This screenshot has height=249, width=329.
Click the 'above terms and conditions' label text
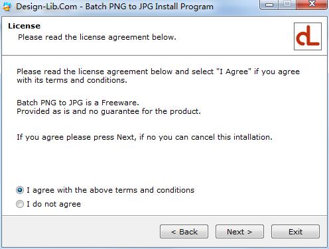pos(142,190)
